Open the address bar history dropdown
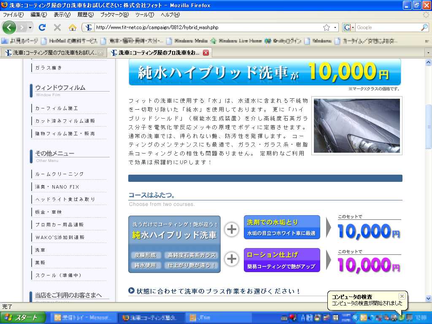Screen dimensions: 432x324 [335, 27]
